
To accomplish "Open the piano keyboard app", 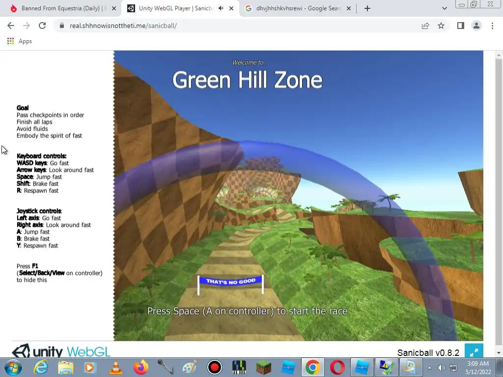I will 239,367.
